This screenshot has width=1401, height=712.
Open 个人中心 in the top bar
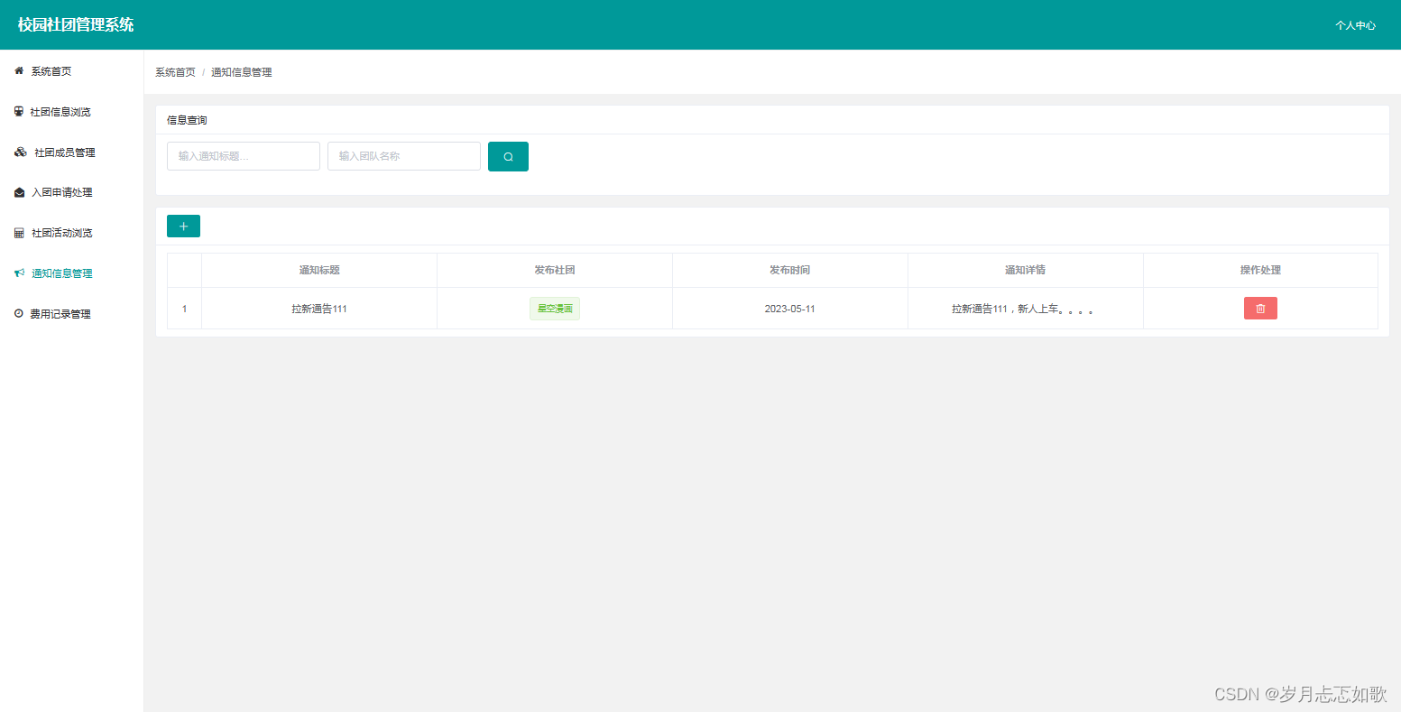1355,25
